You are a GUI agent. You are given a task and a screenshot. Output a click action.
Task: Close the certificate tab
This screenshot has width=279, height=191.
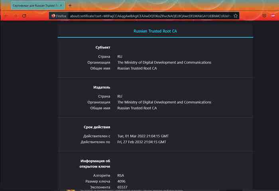tap(61, 6)
